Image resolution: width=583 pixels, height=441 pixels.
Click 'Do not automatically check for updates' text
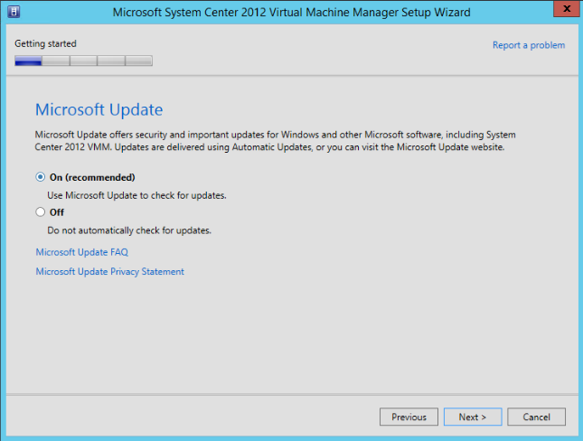[x=129, y=230]
